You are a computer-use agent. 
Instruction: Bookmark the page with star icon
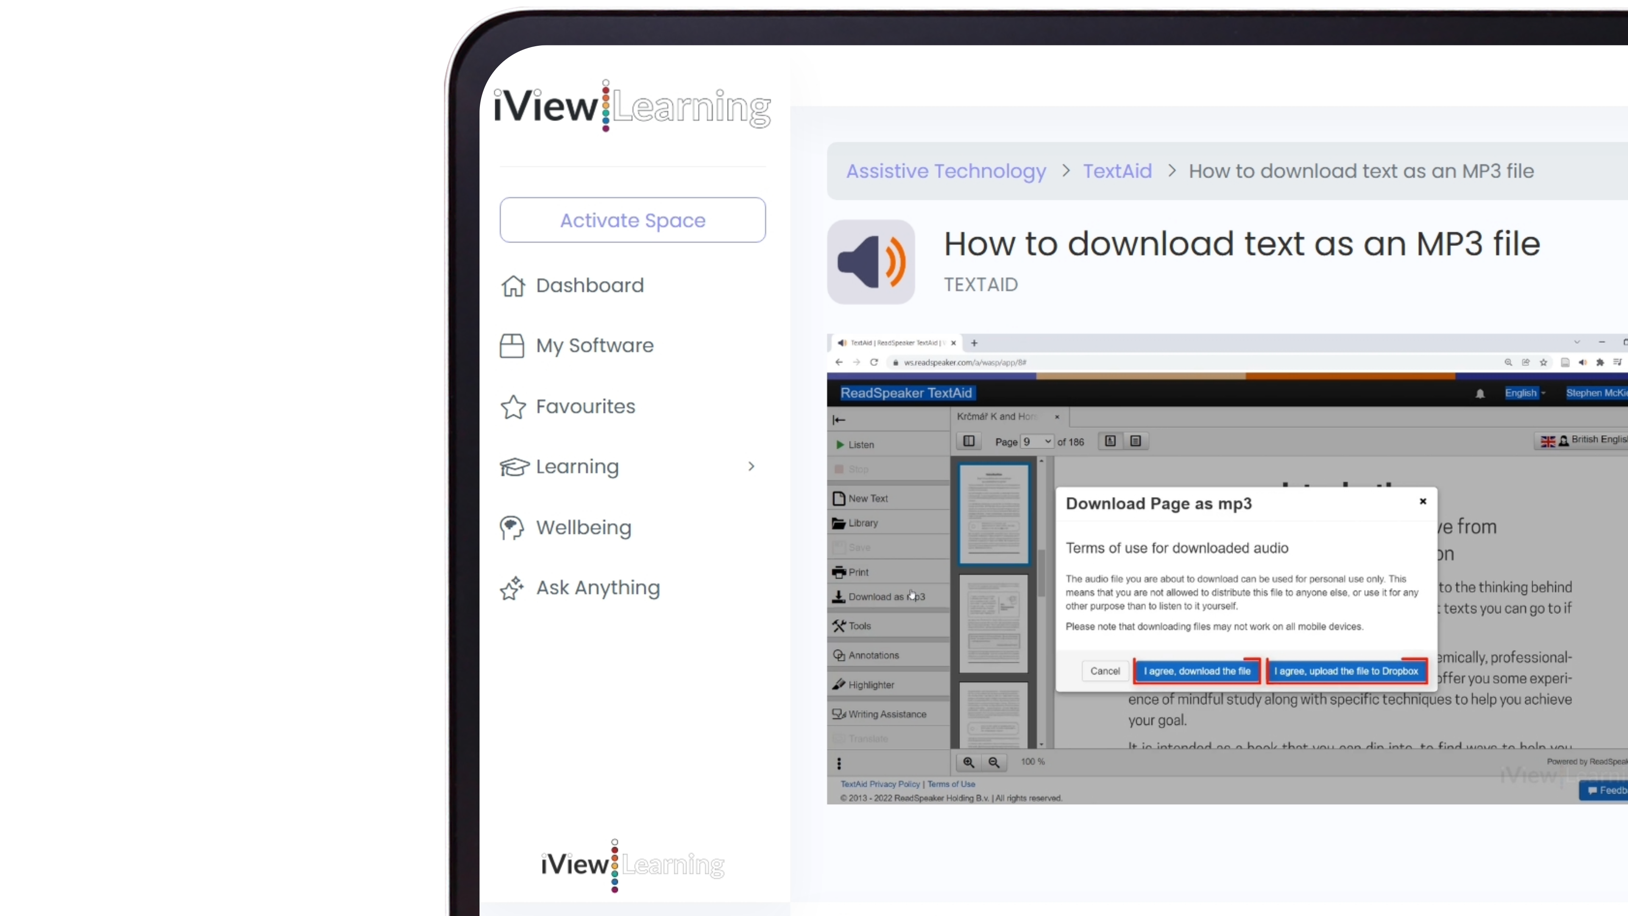pyautogui.click(x=1543, y=362)
